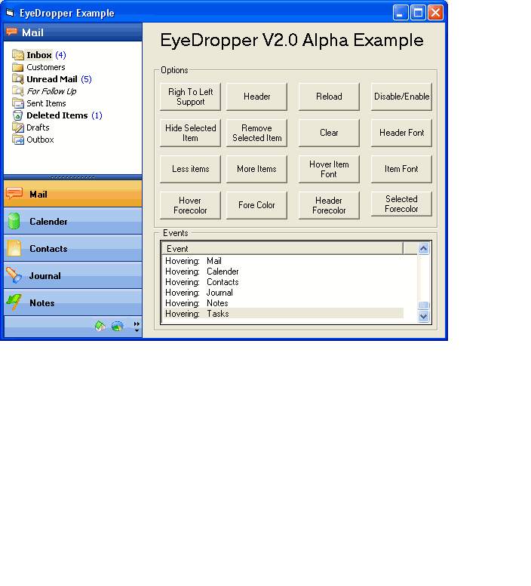
Task: Click the EyeDropper app icon in title bar
Action: tap(10, 13)
